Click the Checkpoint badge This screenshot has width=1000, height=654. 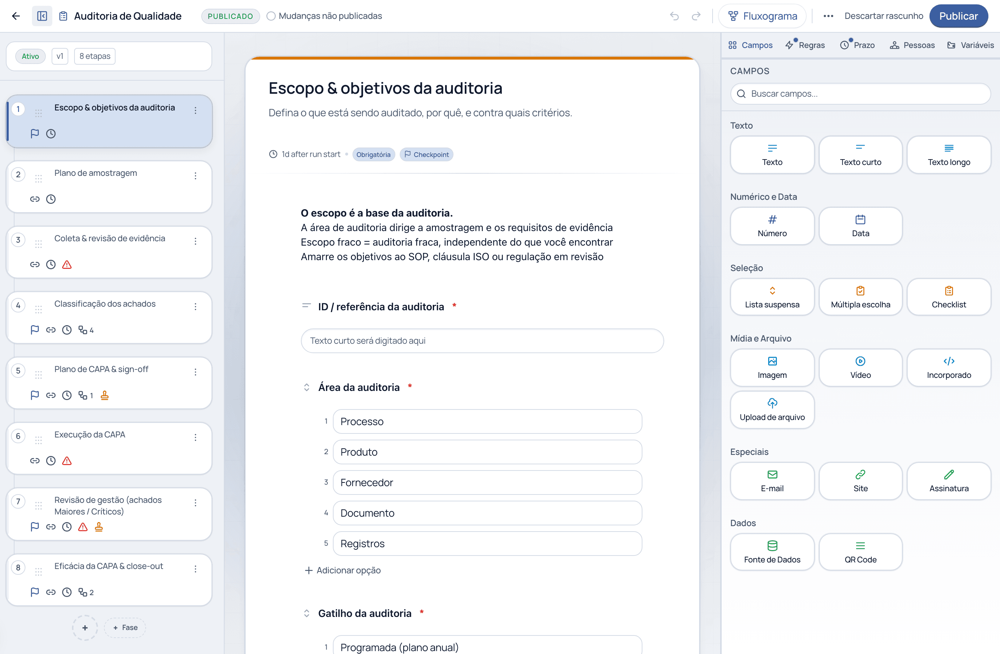click(x=427, y=154)
